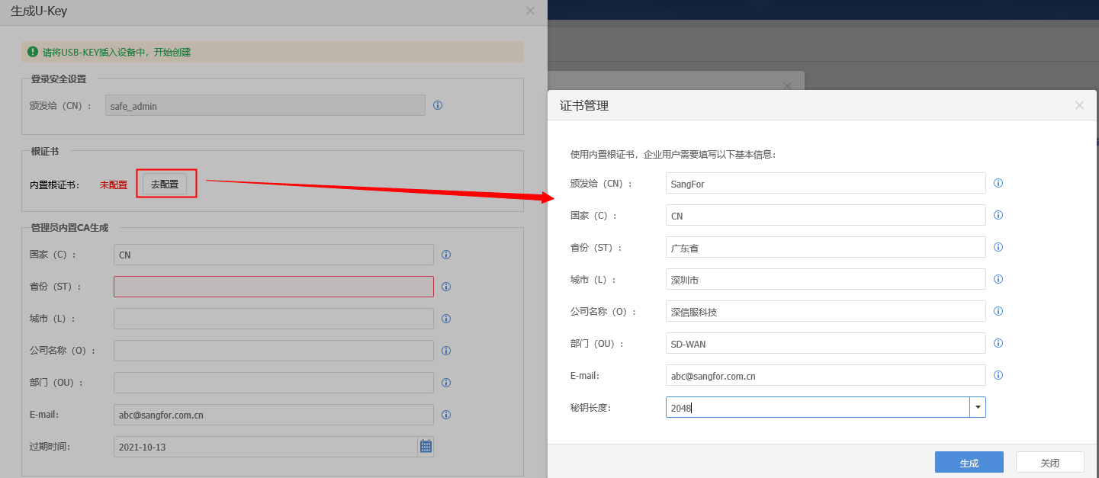Image resolution: width=1099 pixels, height=478 pixels.
Task: Close the 生成U-Key dialog with X
Action: tap(531, 11)
